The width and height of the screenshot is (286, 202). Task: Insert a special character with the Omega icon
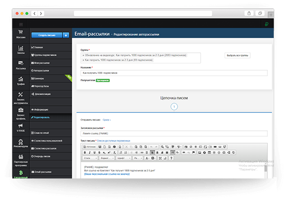[224, 152]
